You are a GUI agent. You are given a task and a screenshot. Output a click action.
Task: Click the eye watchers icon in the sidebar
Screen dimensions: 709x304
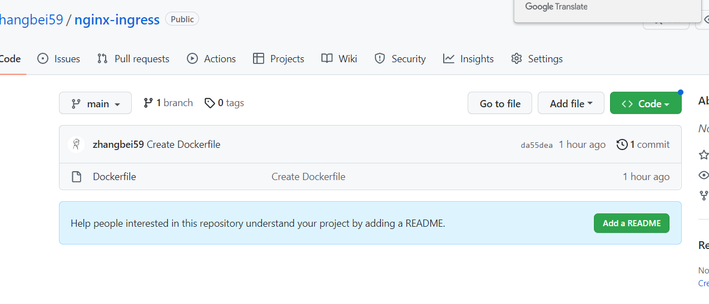(704, 175)
